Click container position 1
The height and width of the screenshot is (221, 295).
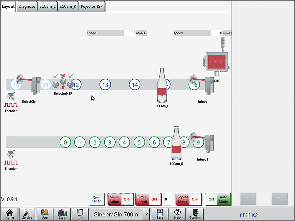coord(80,142)
